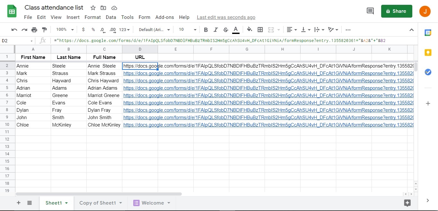Open the font size dropdown
This screenshot has width=438, height=211.
pyautogui.click(x=188, y=30)
